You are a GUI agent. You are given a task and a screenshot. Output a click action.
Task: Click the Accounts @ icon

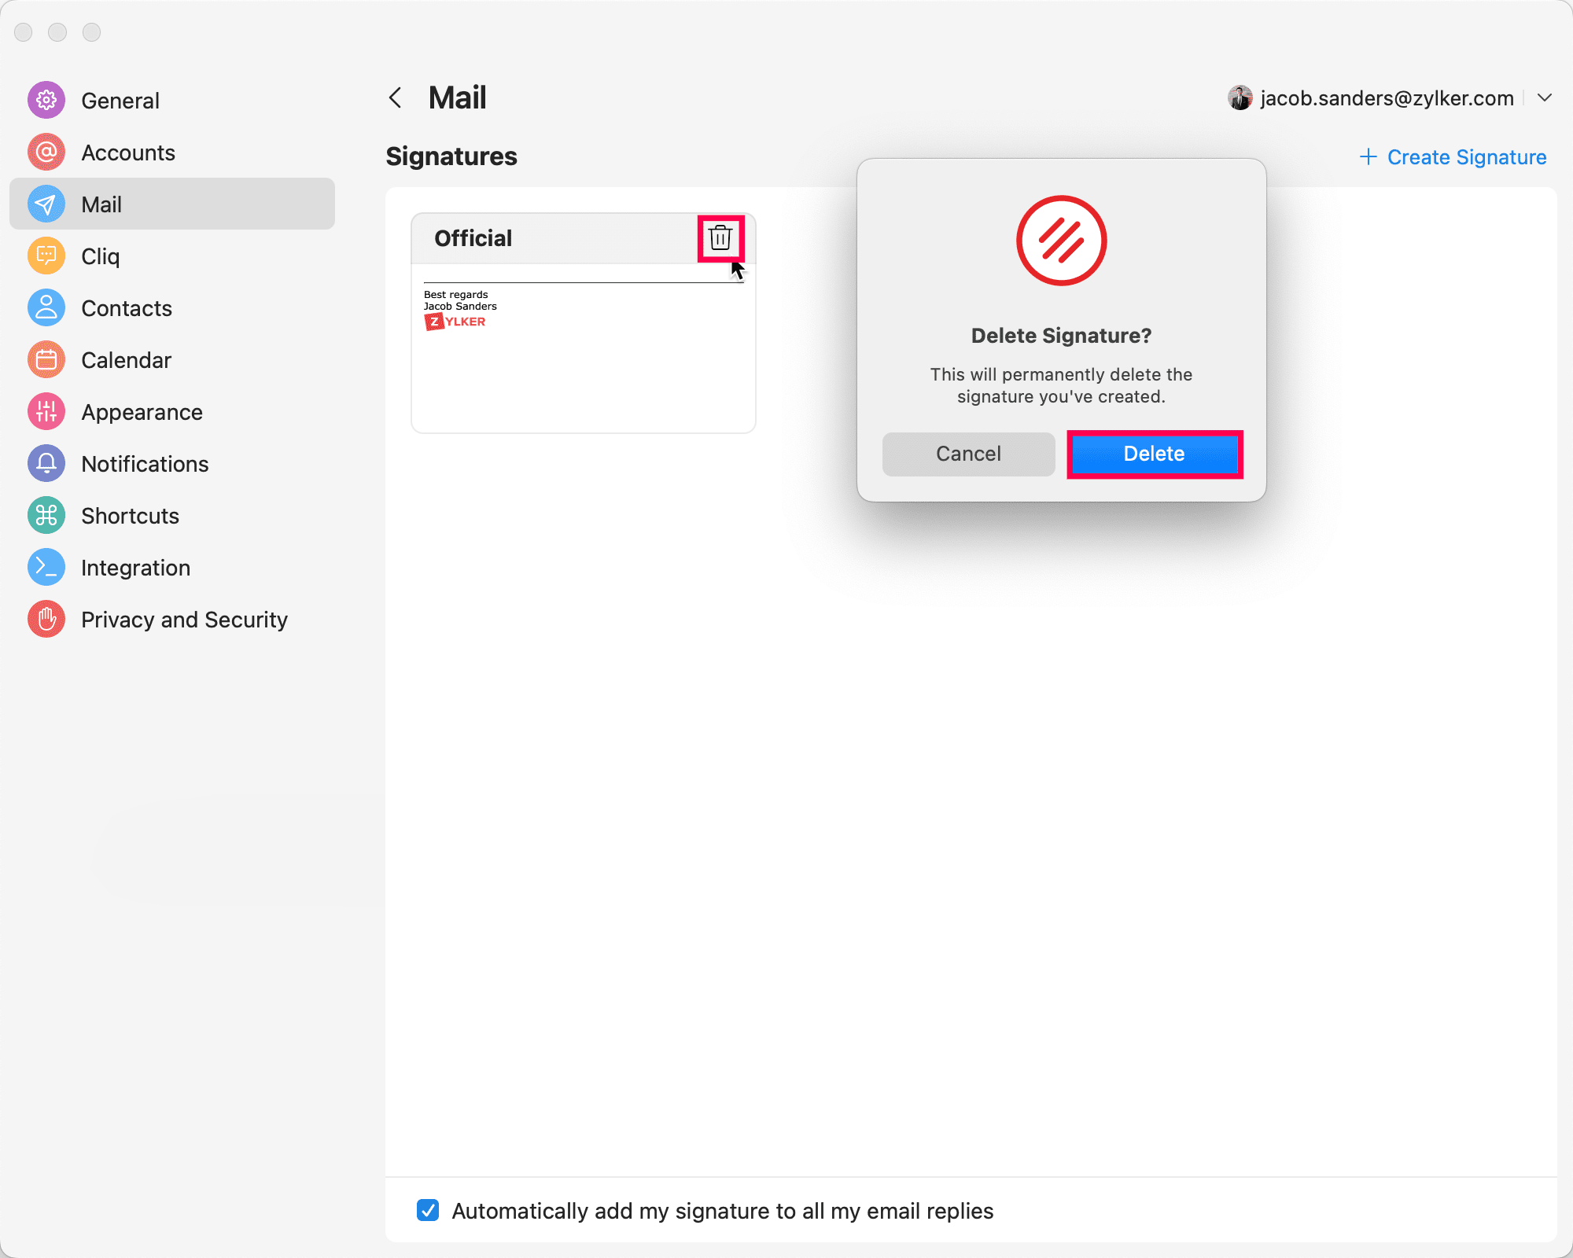(46, 153)
